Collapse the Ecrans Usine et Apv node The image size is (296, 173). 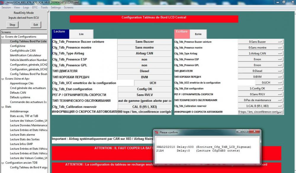(x=3, y=79)
